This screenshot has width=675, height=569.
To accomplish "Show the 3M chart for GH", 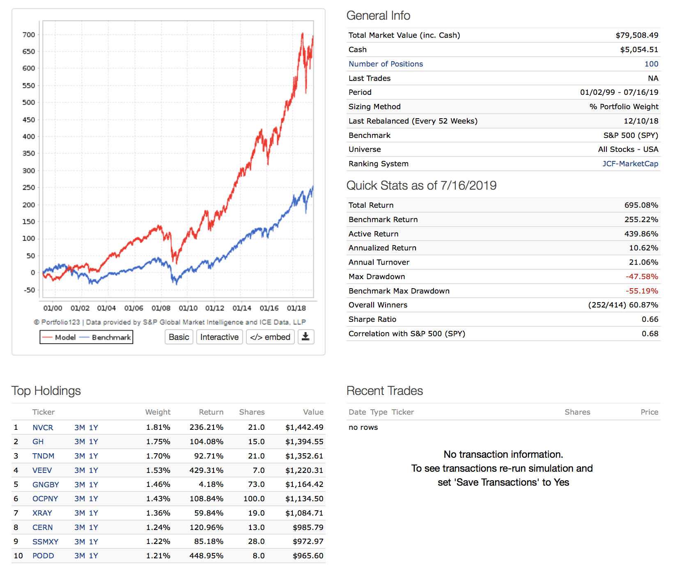I will (80, 442).
